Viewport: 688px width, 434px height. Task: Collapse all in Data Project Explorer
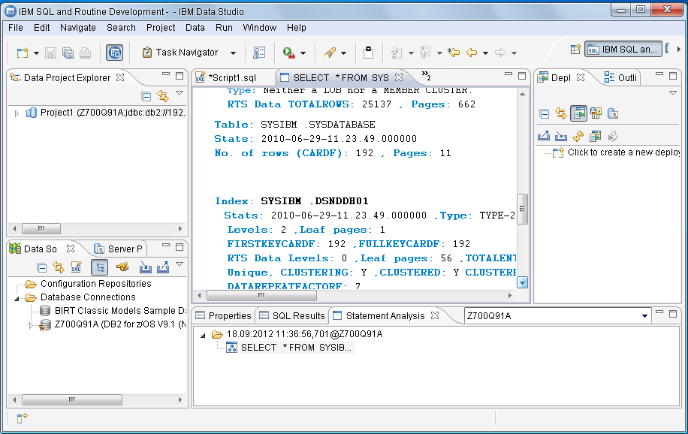[146, 96]
